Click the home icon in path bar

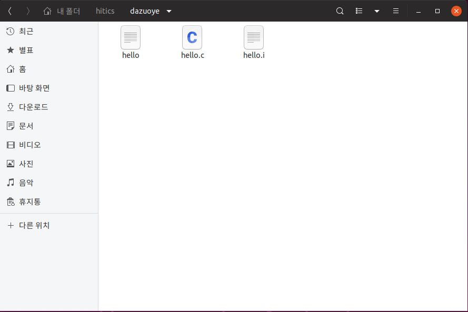coord(47,11)
